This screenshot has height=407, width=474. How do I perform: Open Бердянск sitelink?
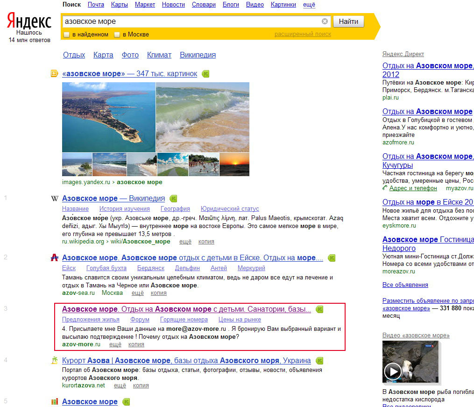point(151,268)
